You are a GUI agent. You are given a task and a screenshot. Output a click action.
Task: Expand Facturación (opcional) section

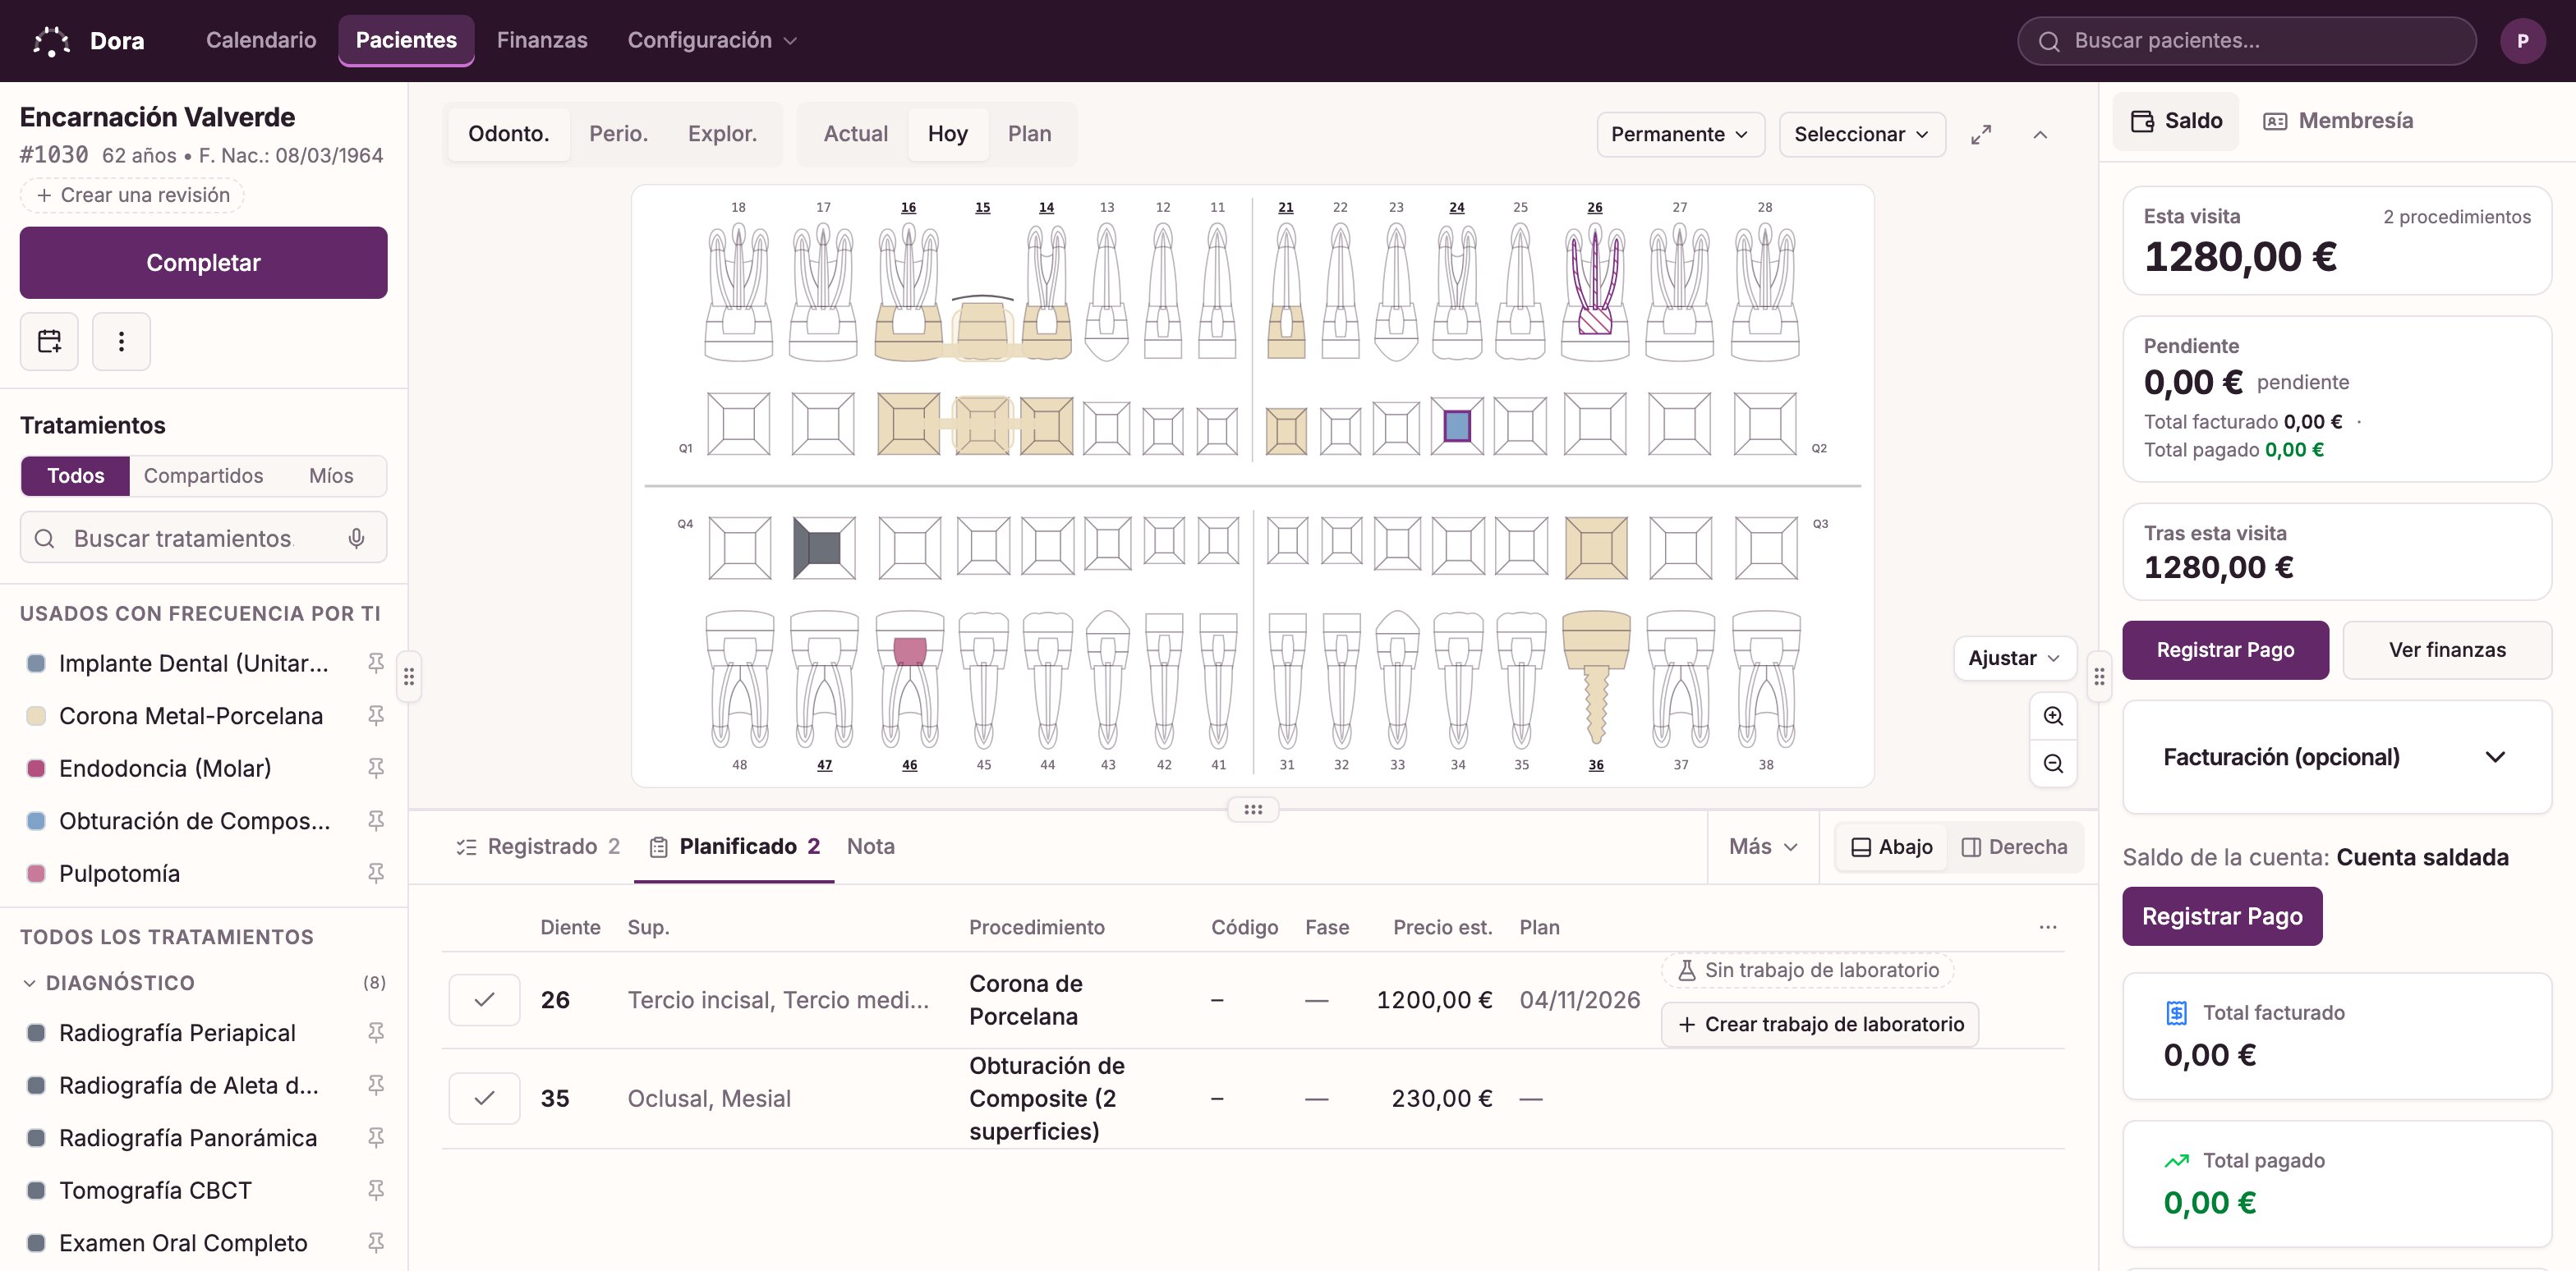[x=2336, y=756]
